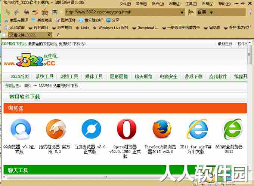Click the search box after 百度
This screenshot has width=254, height=186.
(230, 12)
